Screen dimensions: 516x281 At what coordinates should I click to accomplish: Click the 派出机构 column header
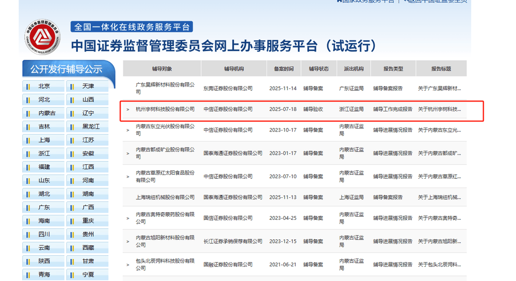coord(354,69)
